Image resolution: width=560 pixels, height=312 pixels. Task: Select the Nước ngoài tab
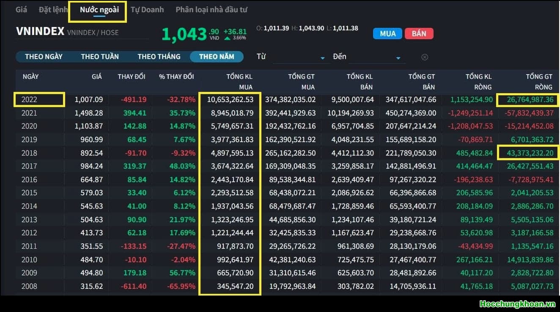click(x=99, y=10)
